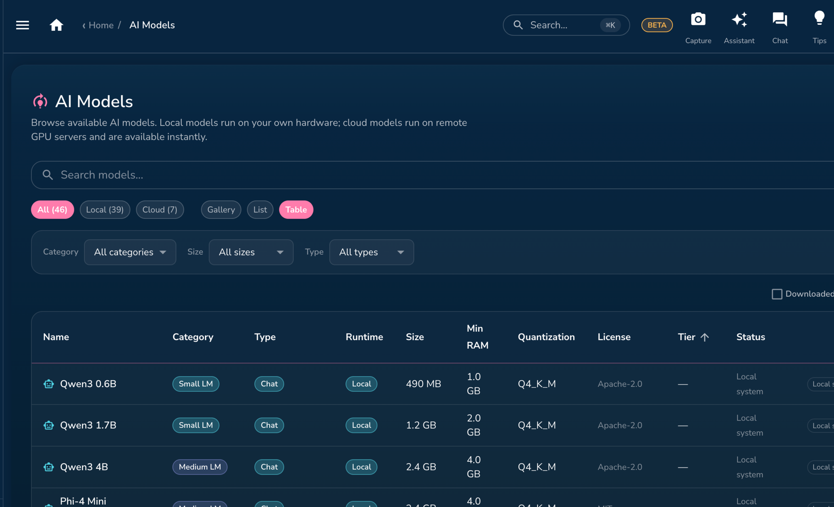This screenshot has width=834, height=507.
Task: Click the Tier sort arrow
Action: pos(705,337)
